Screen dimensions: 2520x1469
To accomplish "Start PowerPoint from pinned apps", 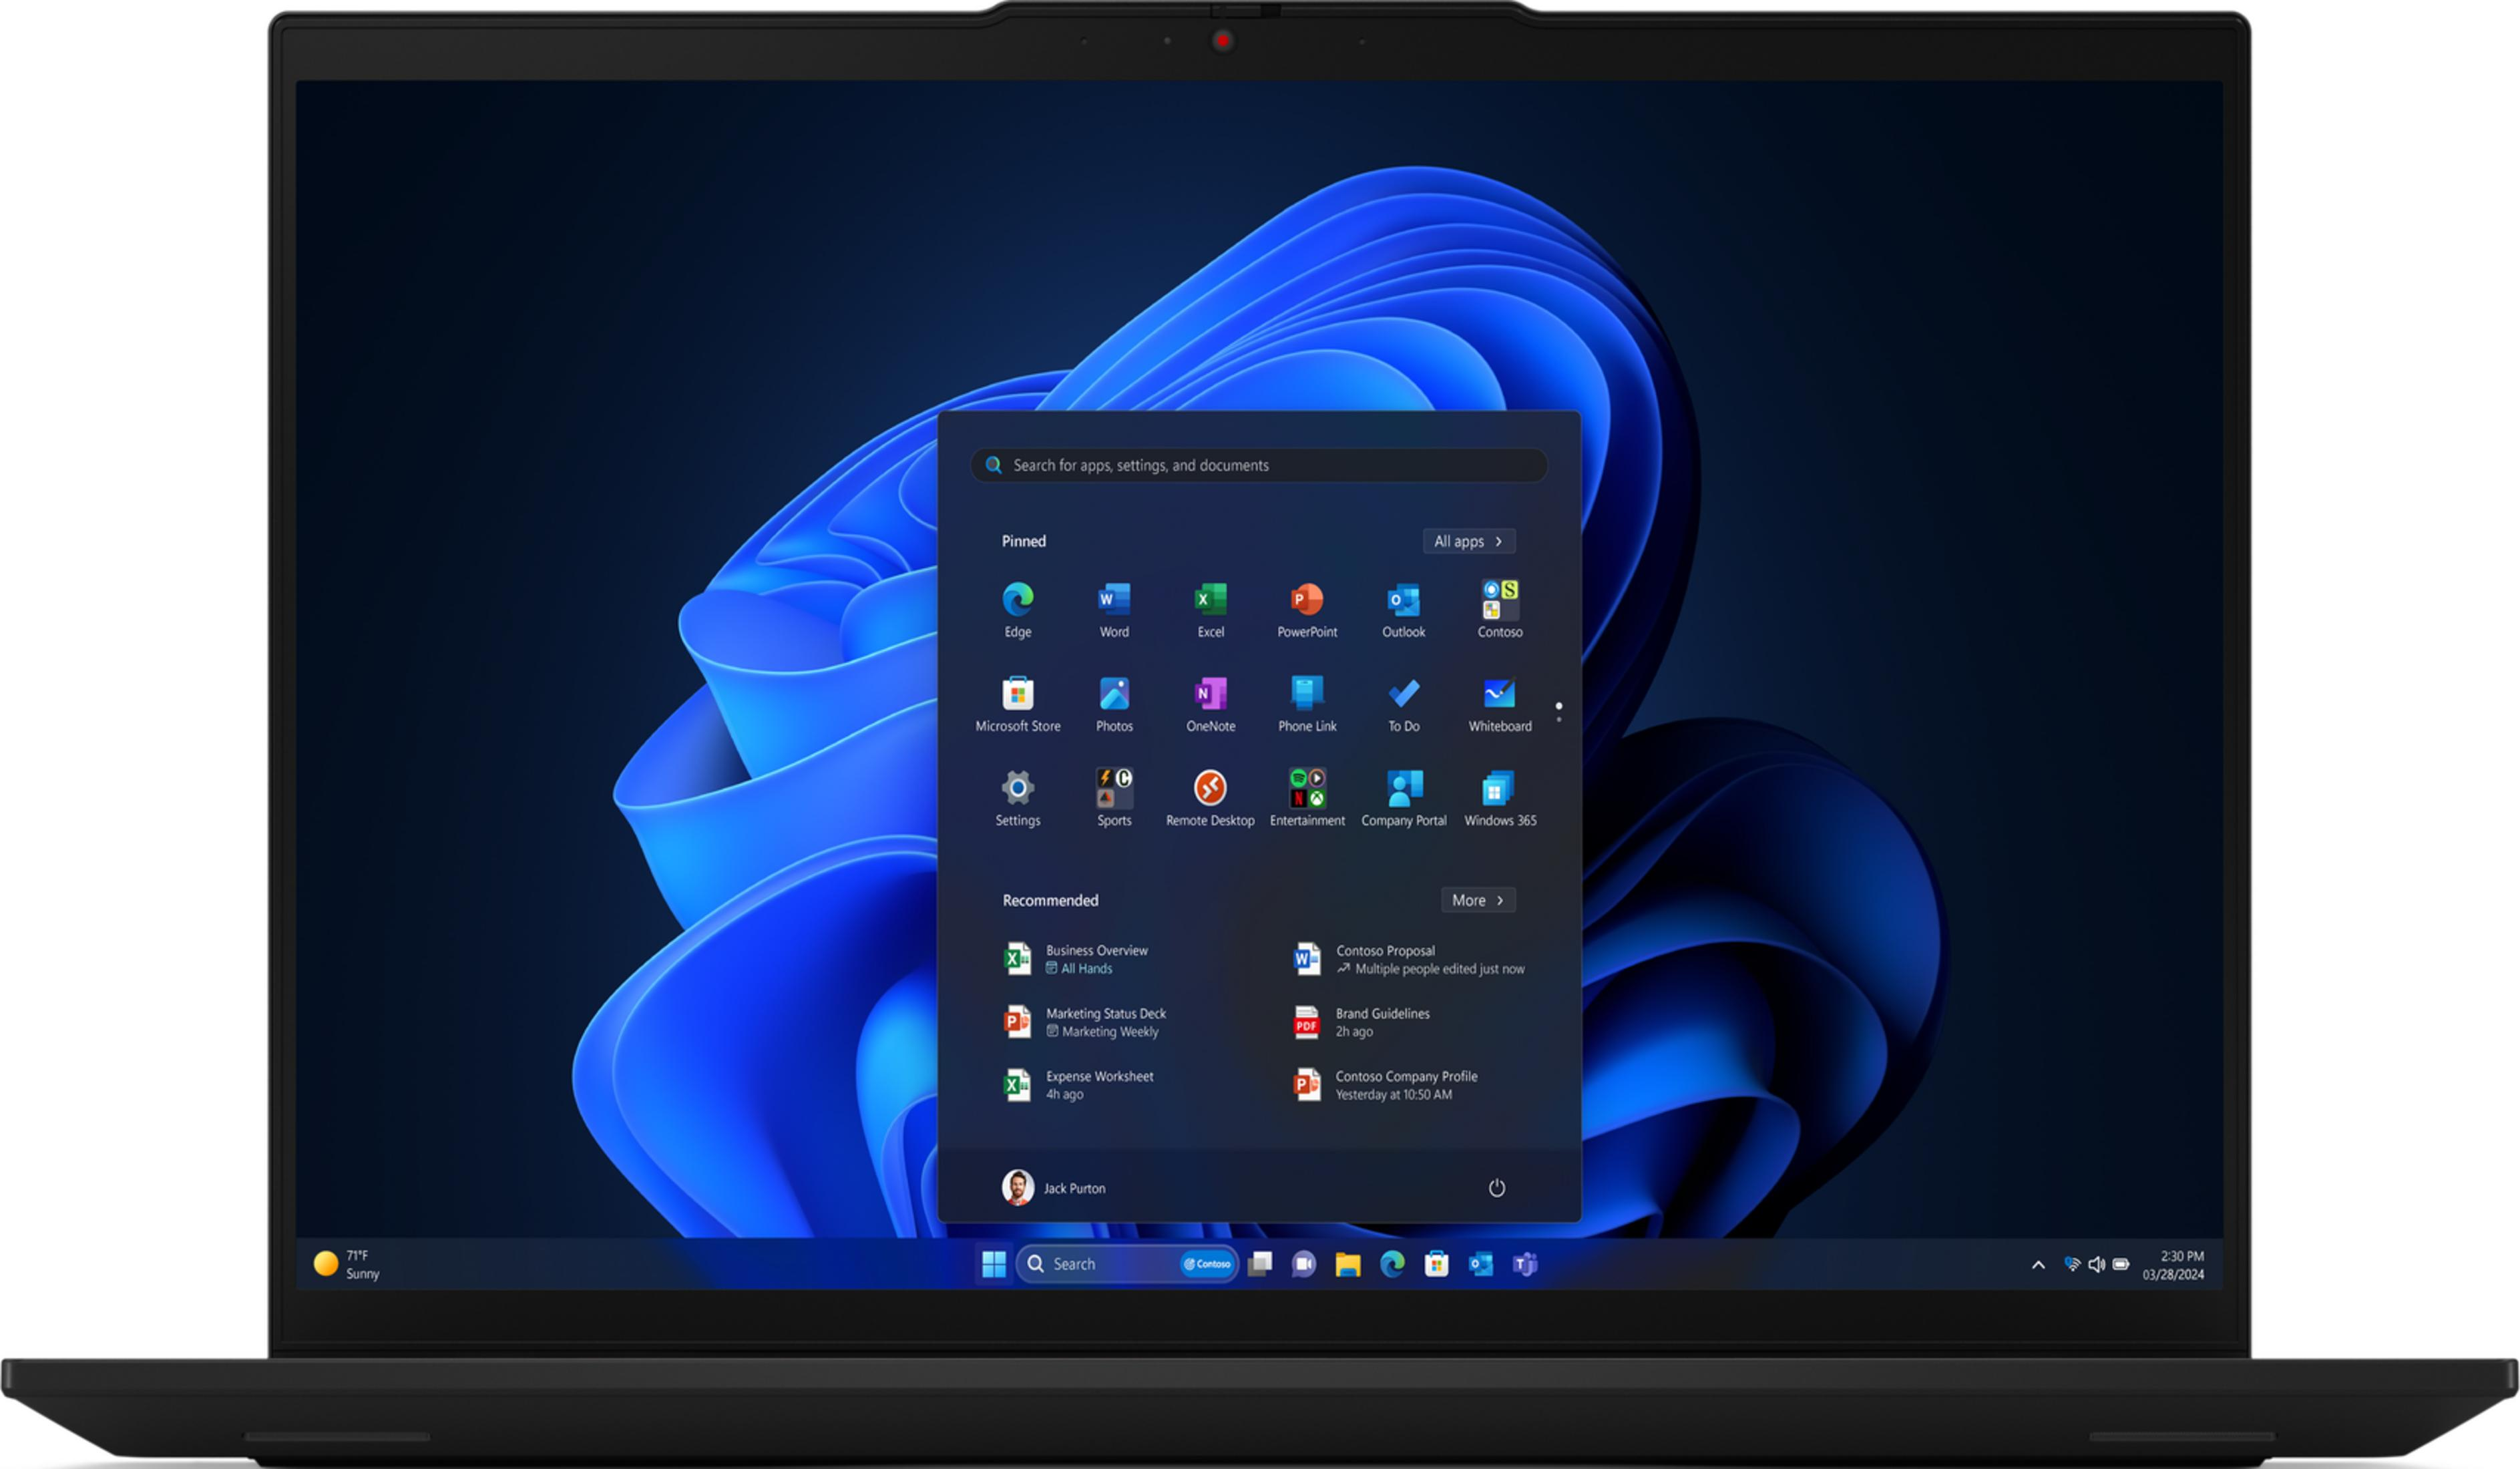I will tap(1307, 609).
